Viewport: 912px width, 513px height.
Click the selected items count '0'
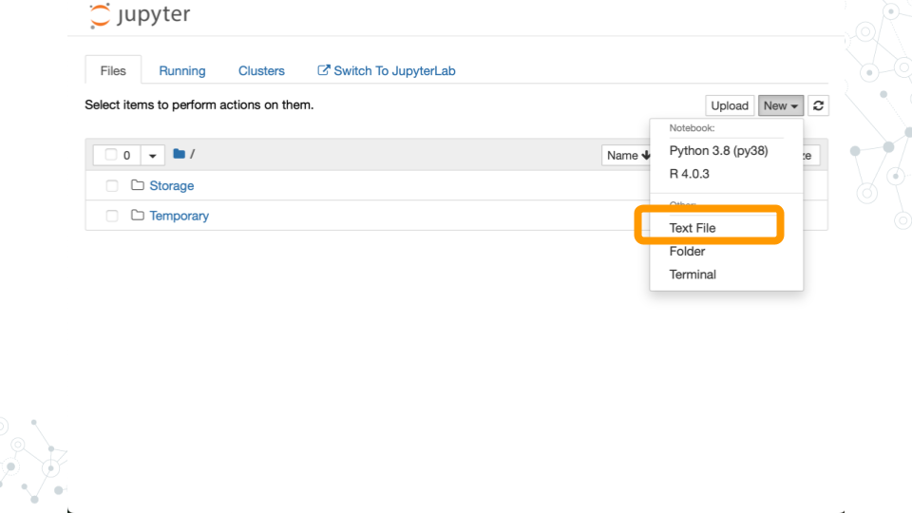pyautogui.click(x=126, y=155)
